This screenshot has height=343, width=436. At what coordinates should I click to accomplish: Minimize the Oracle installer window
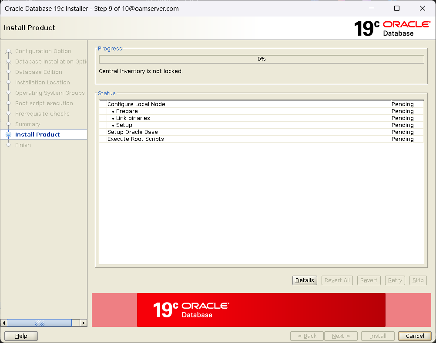tap(371, 8)
